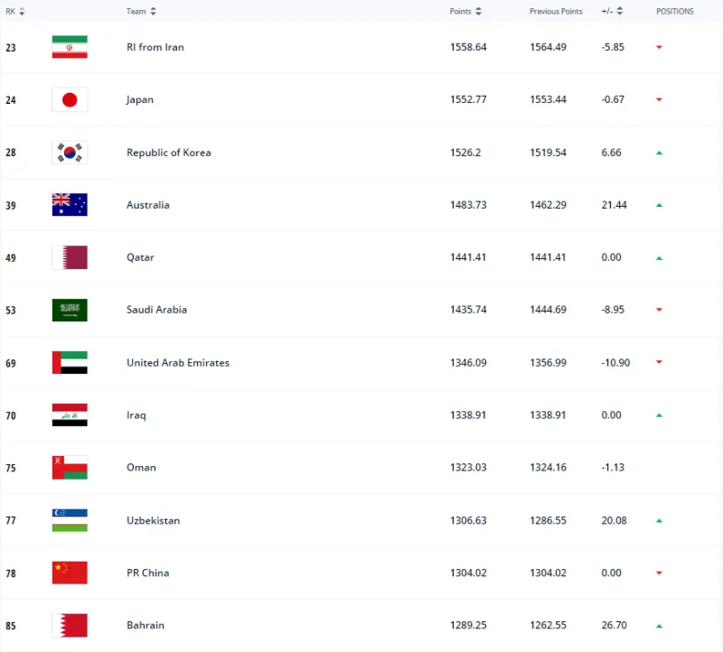The height and width of the screenshot is (652, 723).
Task: Click the green up arrow for Australia
Action: (x=659, y=205)
